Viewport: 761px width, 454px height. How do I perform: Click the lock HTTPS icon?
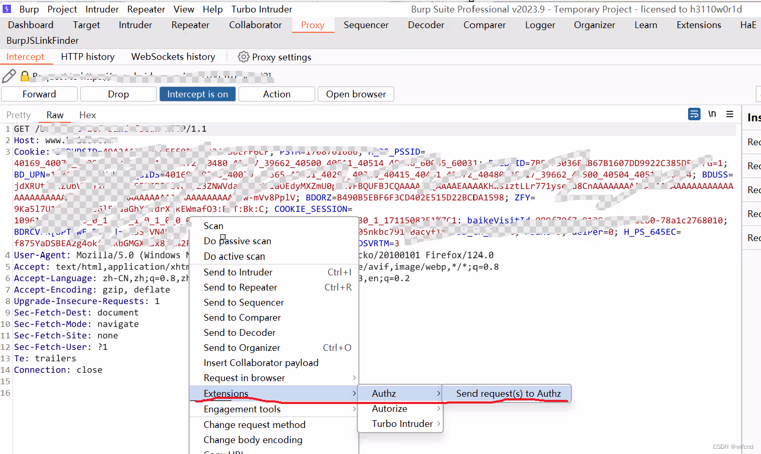point(24,77)
